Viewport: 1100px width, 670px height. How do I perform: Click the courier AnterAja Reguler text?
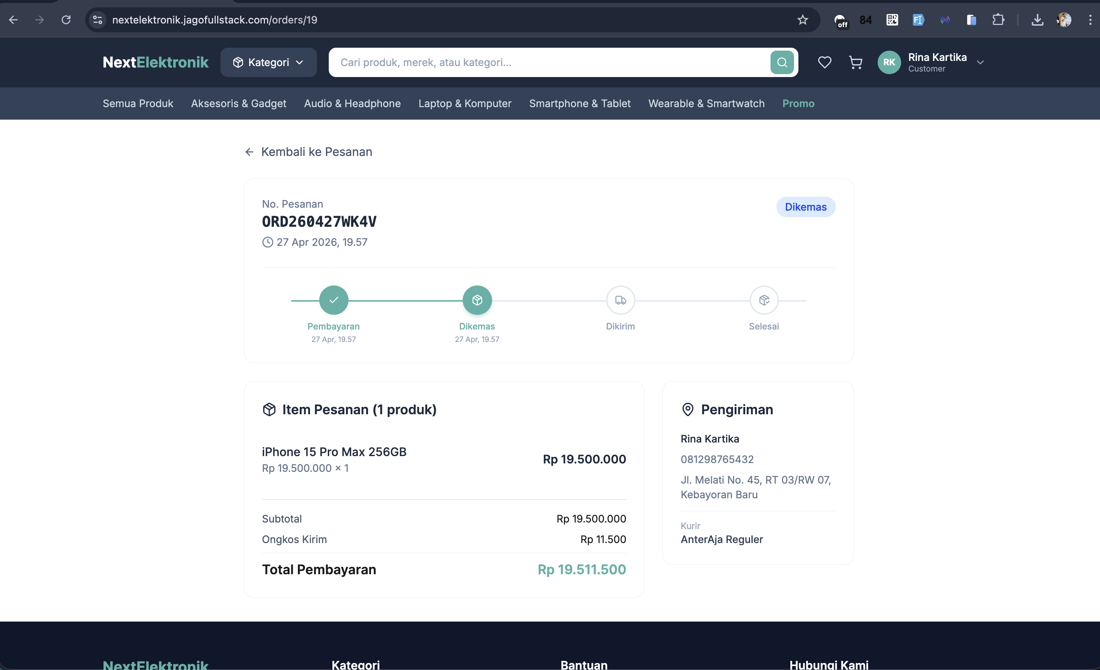click(x=721, y=539)
